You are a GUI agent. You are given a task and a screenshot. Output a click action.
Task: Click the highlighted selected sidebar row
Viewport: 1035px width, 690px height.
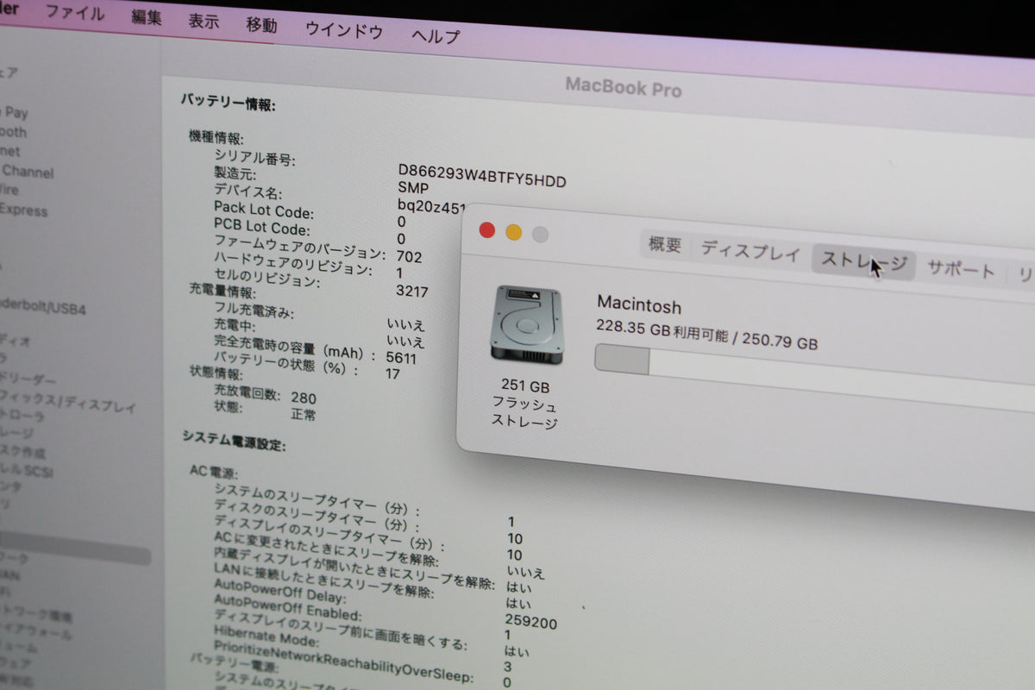tap(74, 549)
